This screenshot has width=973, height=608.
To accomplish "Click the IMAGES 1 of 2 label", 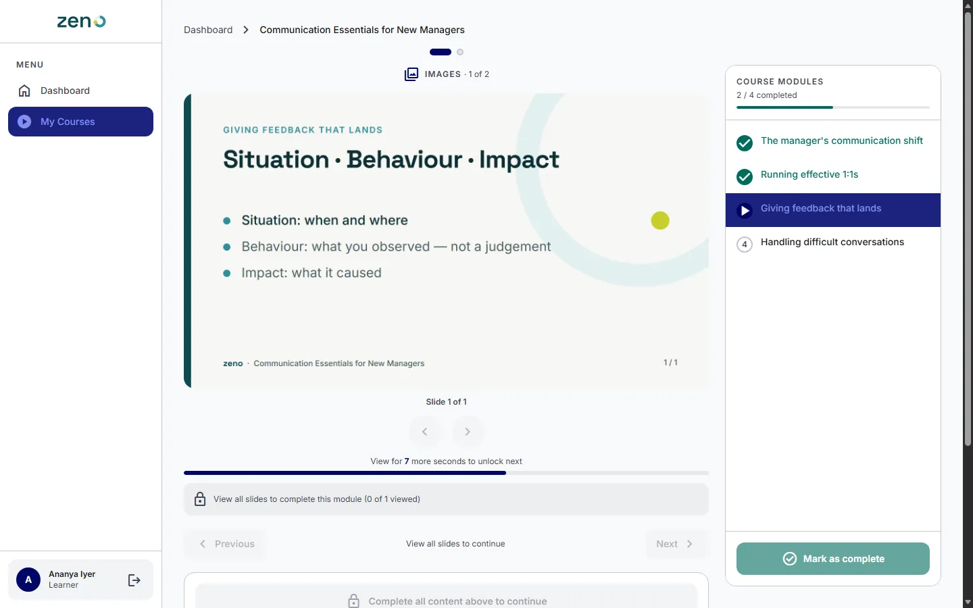I will click(457, 74).
